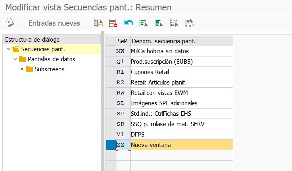Click Entradas nuevas button
The image size is (292, 171).
click(x=54, y=23)
